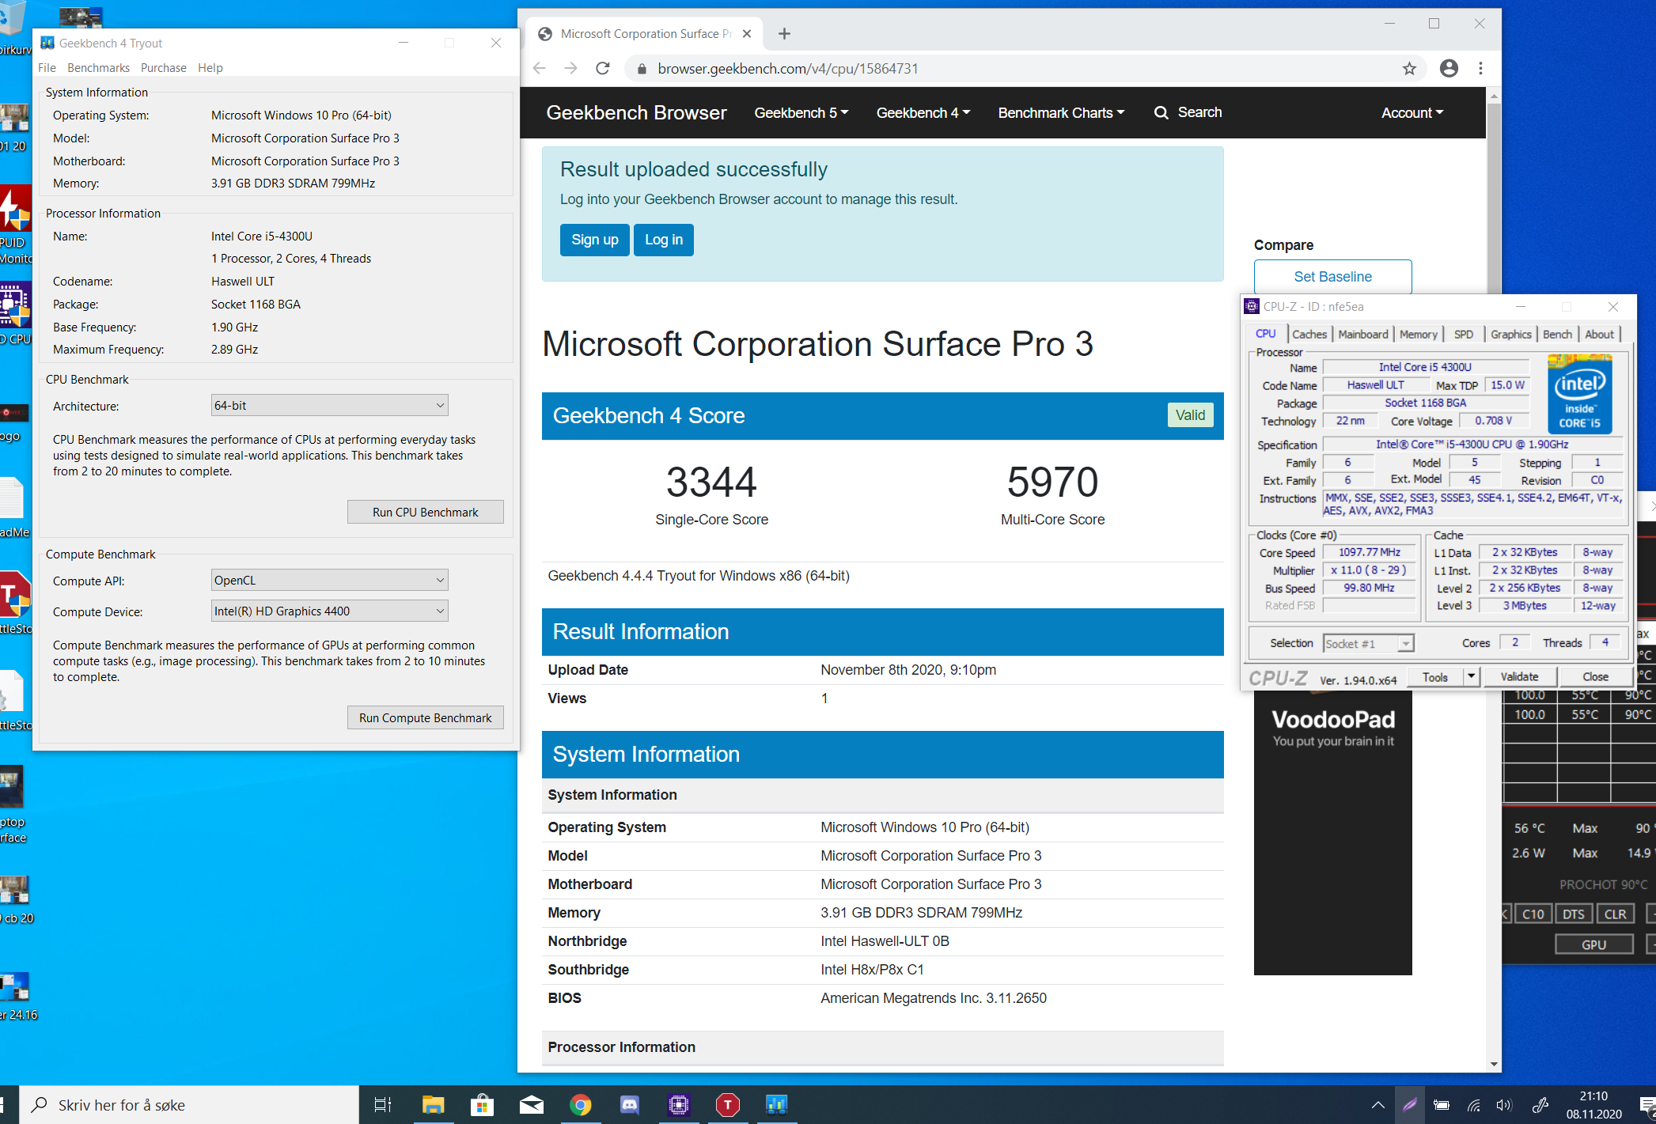Open CPU-Z Socket #1 selection dropdown
The height and width of the screenshot is (1124, 1656).
pyautogui.click(x=1368, y=643)
